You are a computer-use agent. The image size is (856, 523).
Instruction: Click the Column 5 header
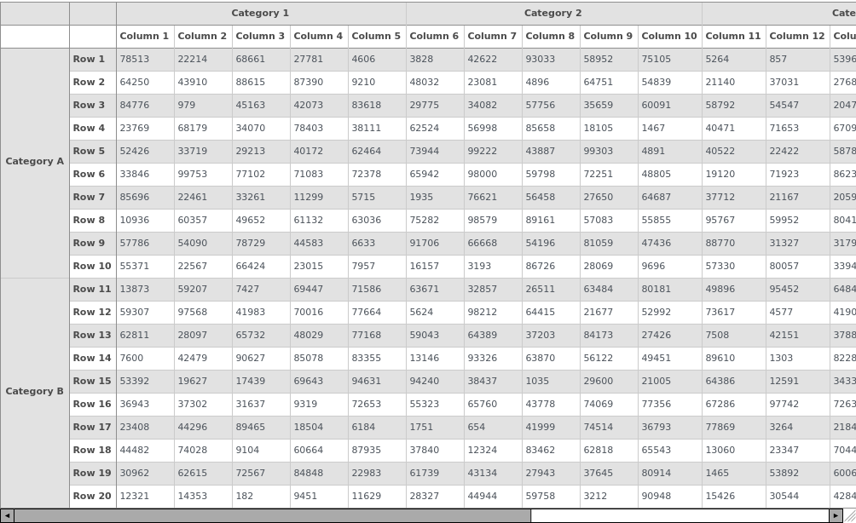click(x=376, y=36)
